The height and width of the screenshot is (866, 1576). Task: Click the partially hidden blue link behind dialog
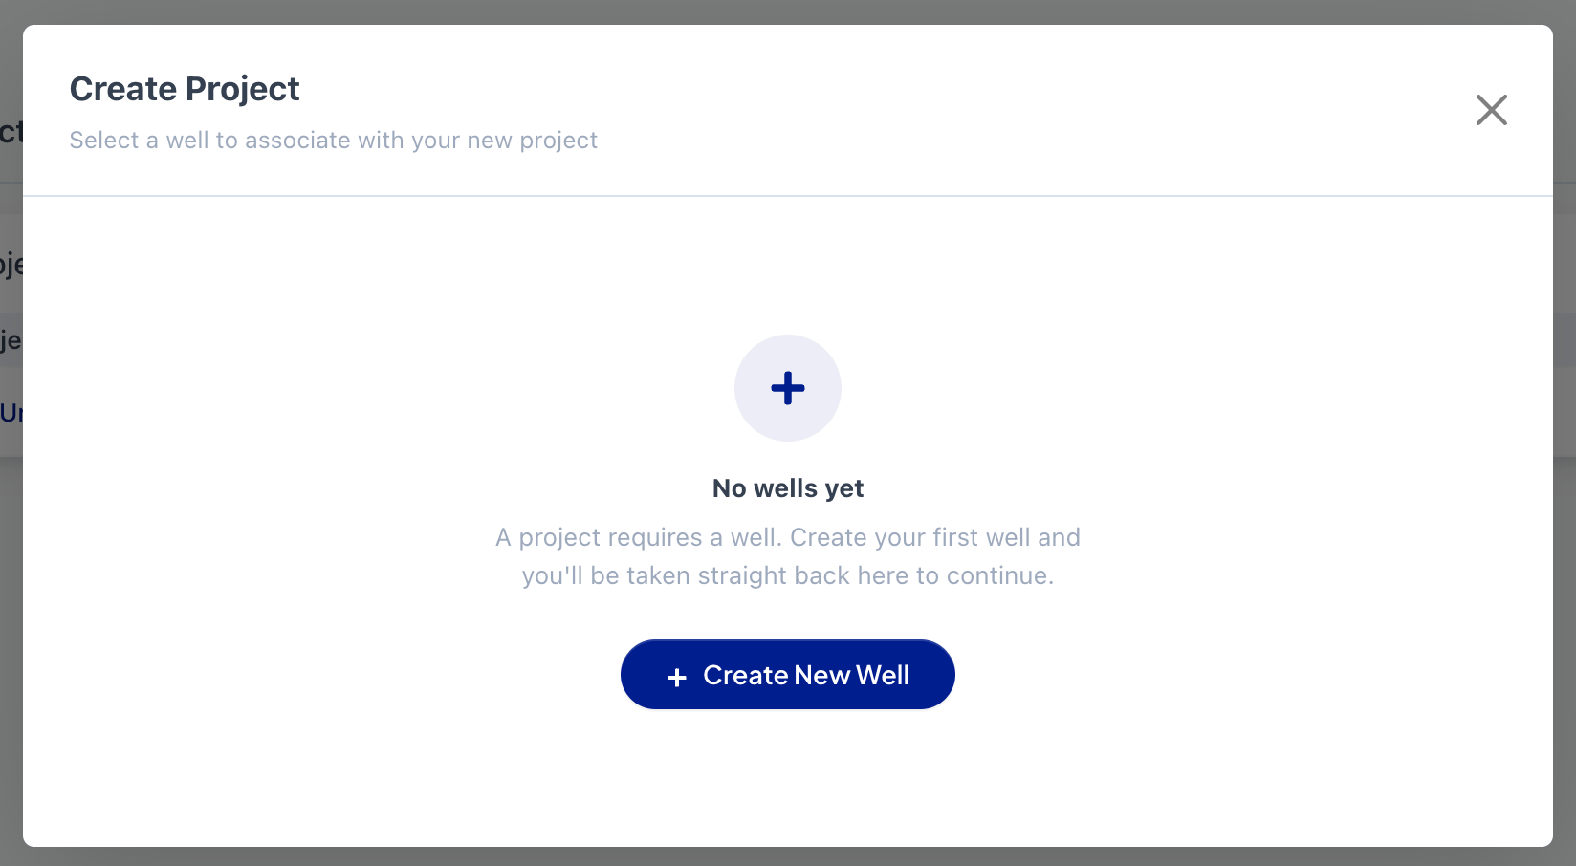(x=11, y=413)
